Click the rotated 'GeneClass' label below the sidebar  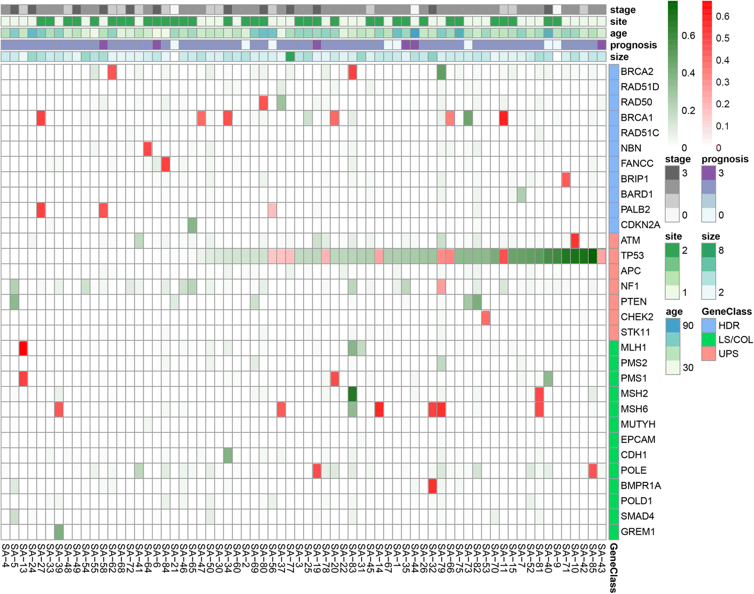613,567
